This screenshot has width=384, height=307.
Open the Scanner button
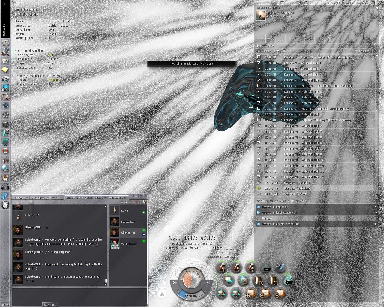coord(50,304)
